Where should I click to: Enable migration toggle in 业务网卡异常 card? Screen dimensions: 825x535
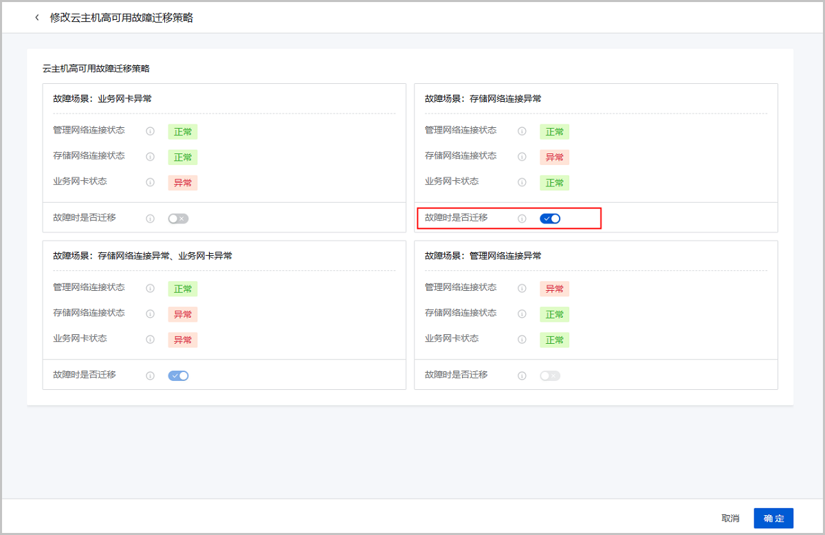(178, 219)
